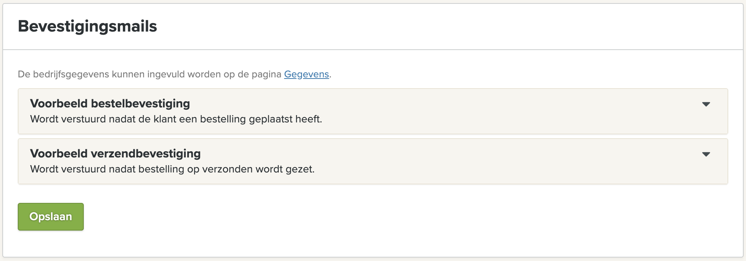Click the Bevestigingsmails page title
Screen dimensions: 746x261
(87, 26)
